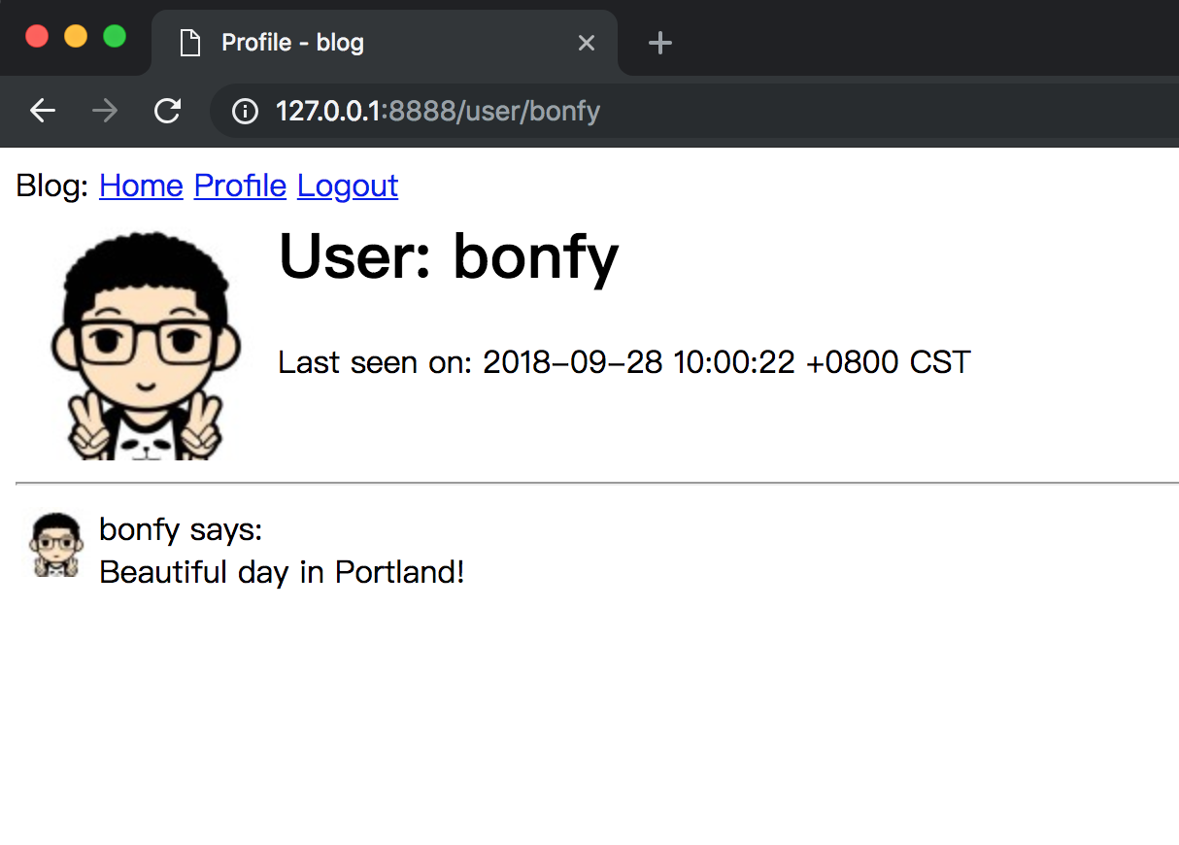Screen dimensions: 1179x845
Task: Click the Logout link
Action: pyautogui.click(x=348, y=186)
